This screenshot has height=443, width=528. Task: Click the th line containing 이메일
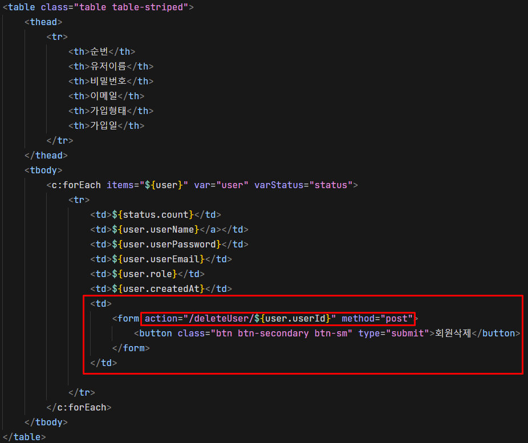pos(107,96)
